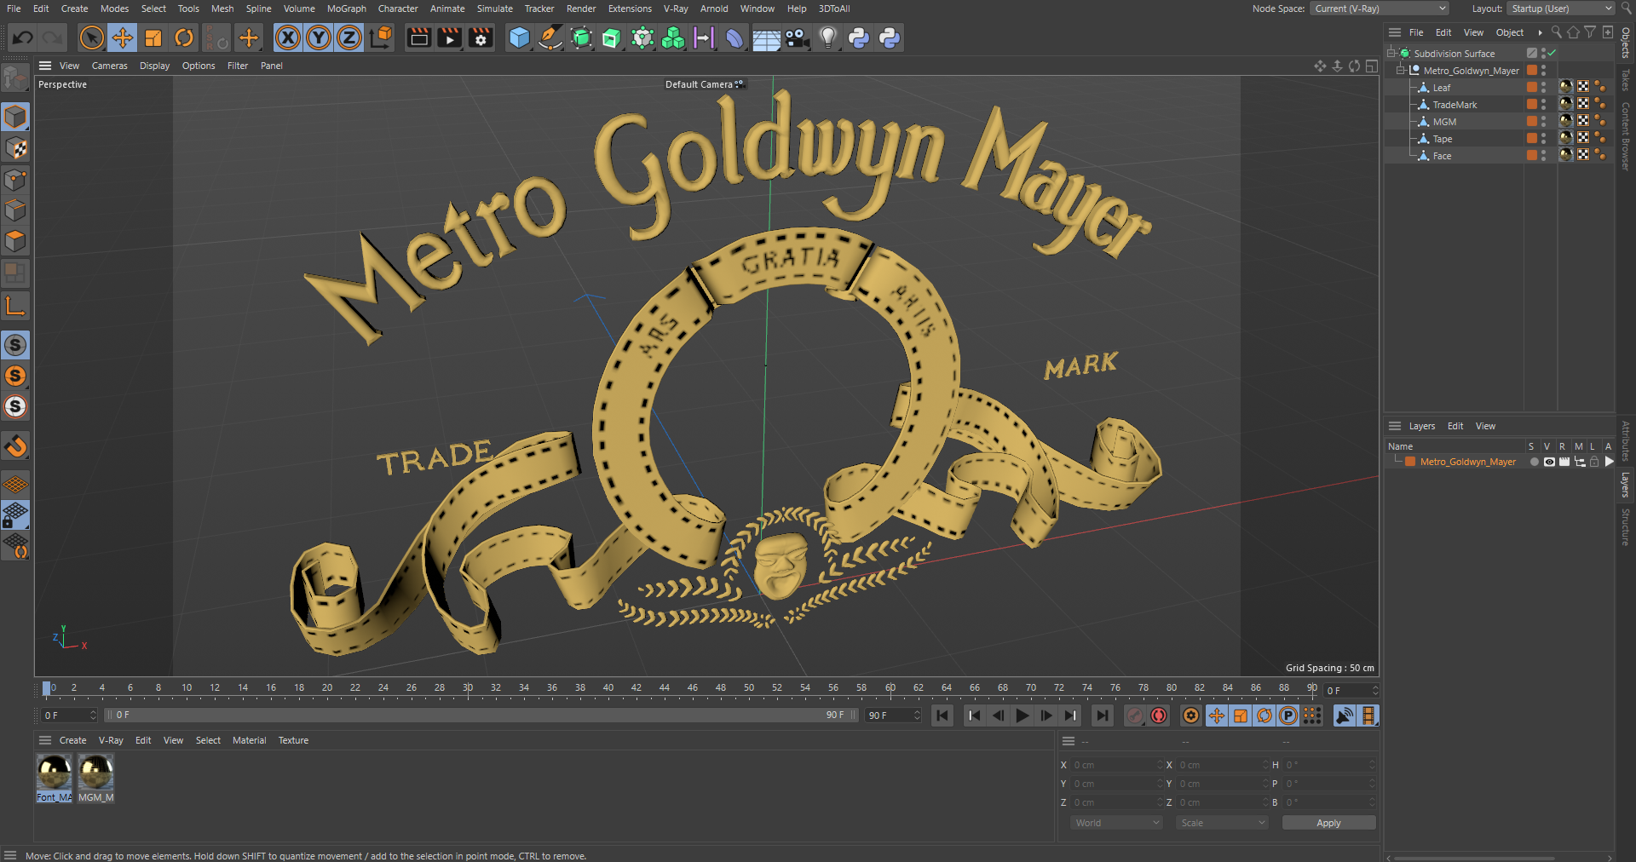The image size is (1636, 862).
Task: Click Record Active Objects button
Action: 1135,715
